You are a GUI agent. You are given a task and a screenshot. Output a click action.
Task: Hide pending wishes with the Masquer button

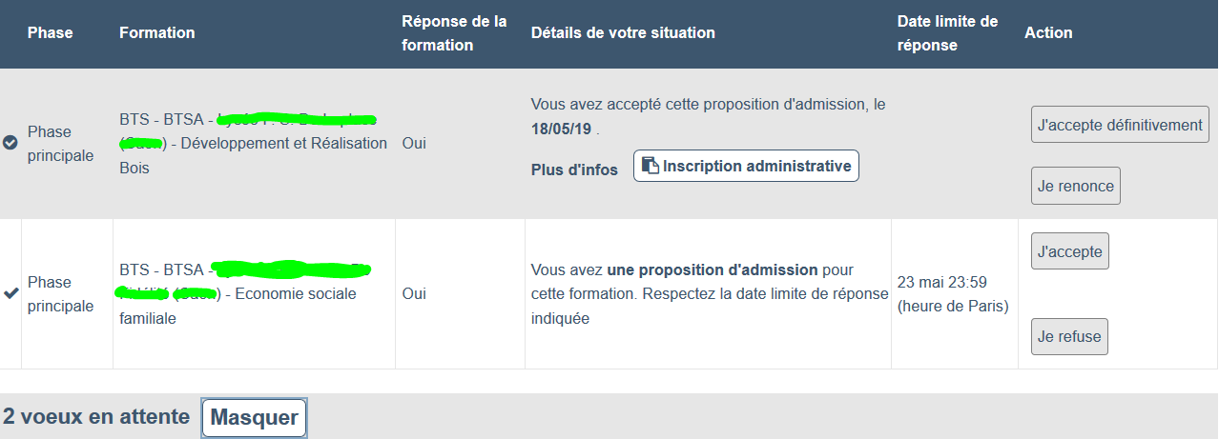click(254, 417)
